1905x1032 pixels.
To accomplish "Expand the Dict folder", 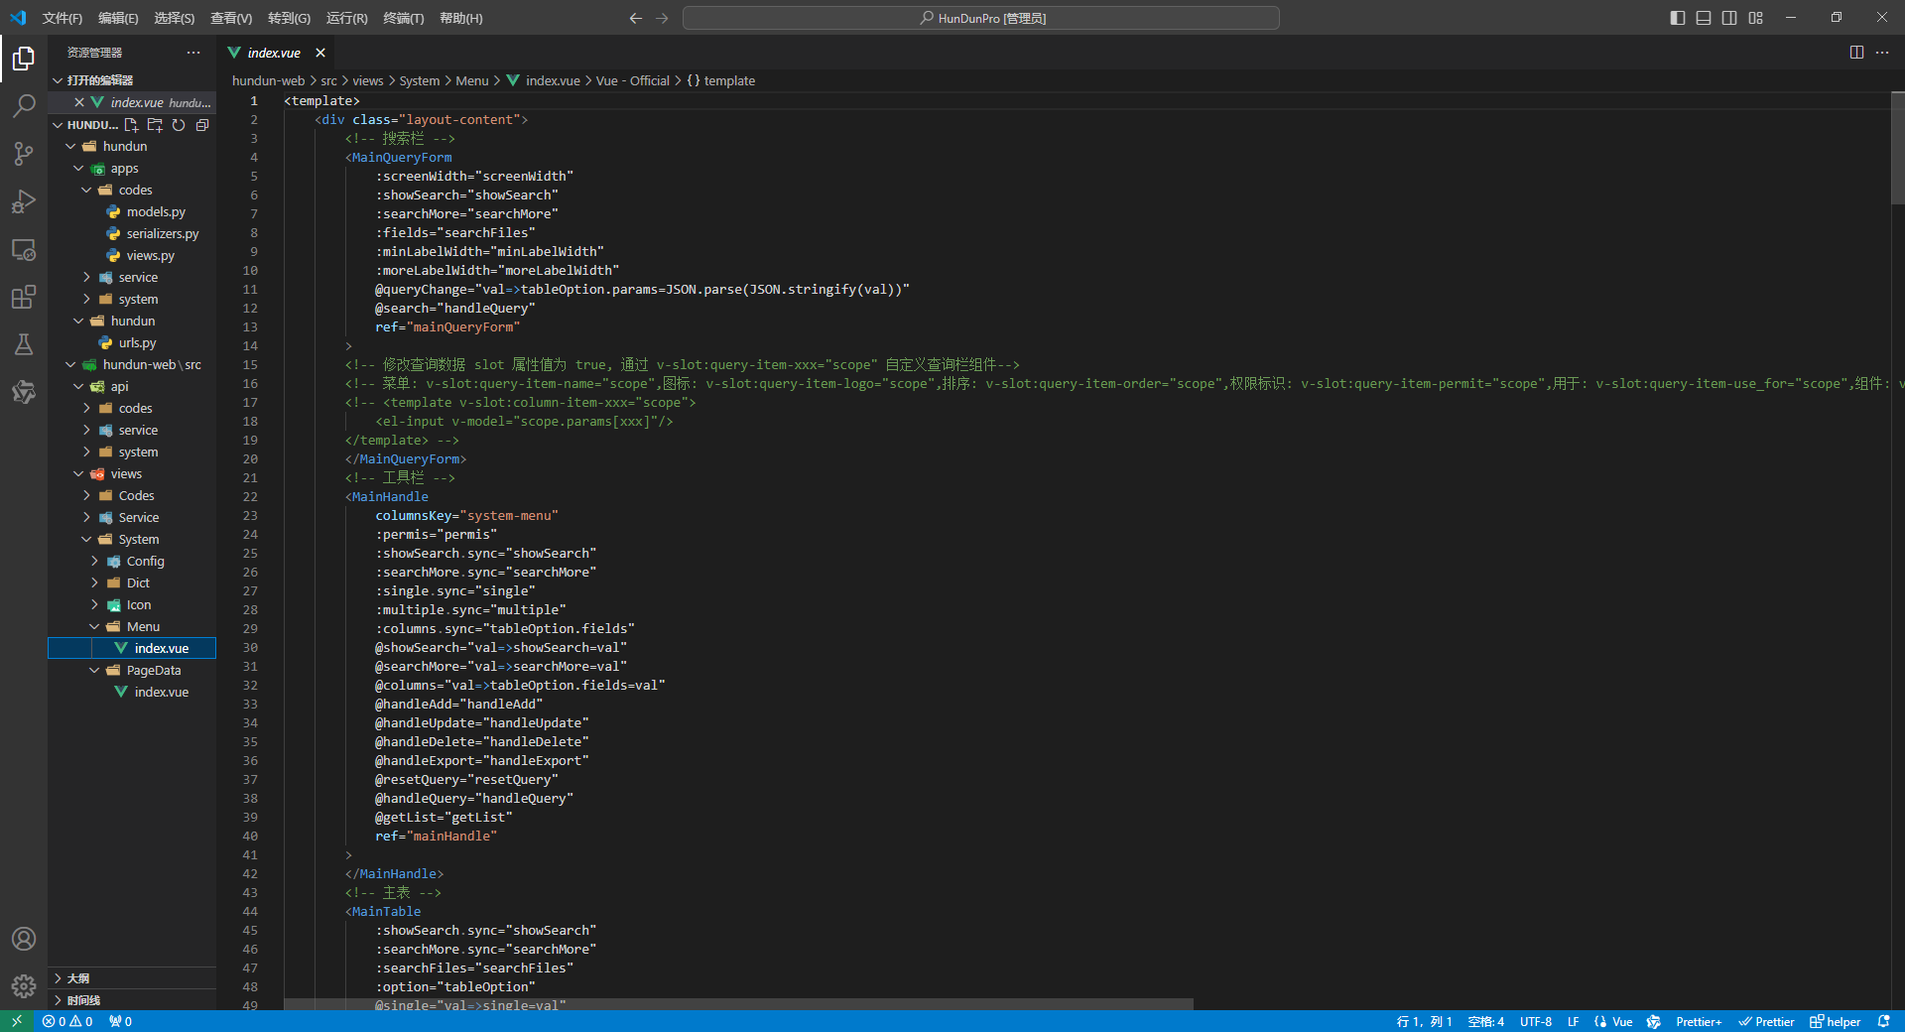I will coord(94,583).
